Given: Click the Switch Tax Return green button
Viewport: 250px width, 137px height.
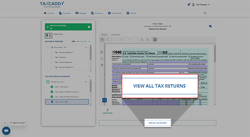Looking at the screenshot, I should 68,27.
